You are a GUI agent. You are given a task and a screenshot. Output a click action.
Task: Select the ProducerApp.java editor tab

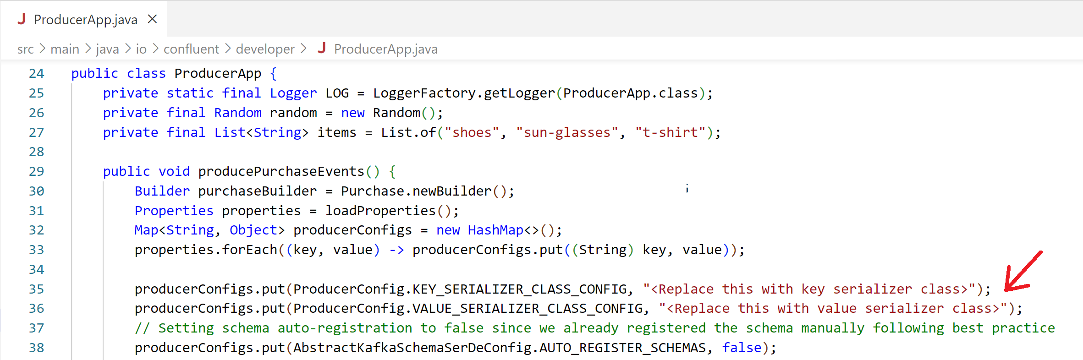click(83, 19)
